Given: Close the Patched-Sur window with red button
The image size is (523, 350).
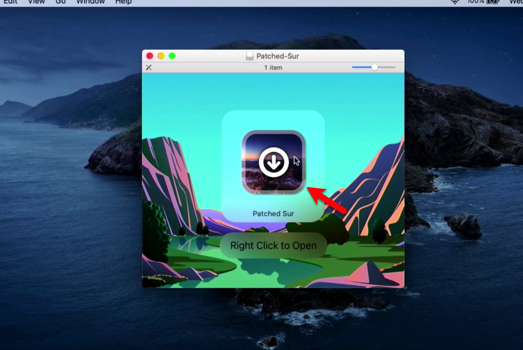Looking at the screenshot, I should (x=149, y=56).
